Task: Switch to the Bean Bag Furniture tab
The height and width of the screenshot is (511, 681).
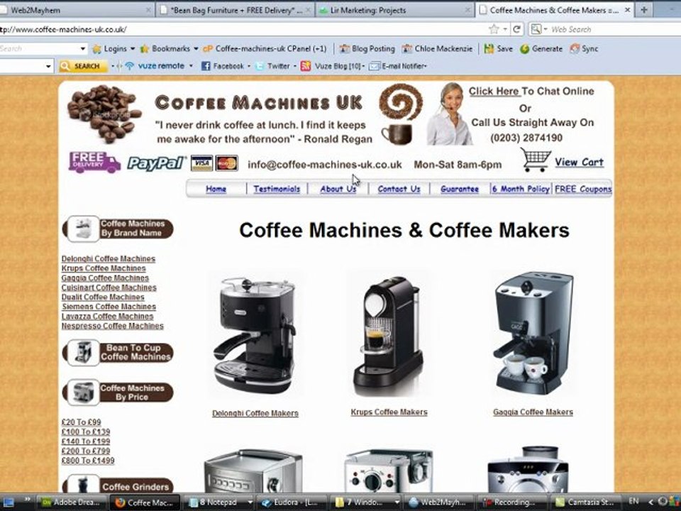Action: (235, 9)
